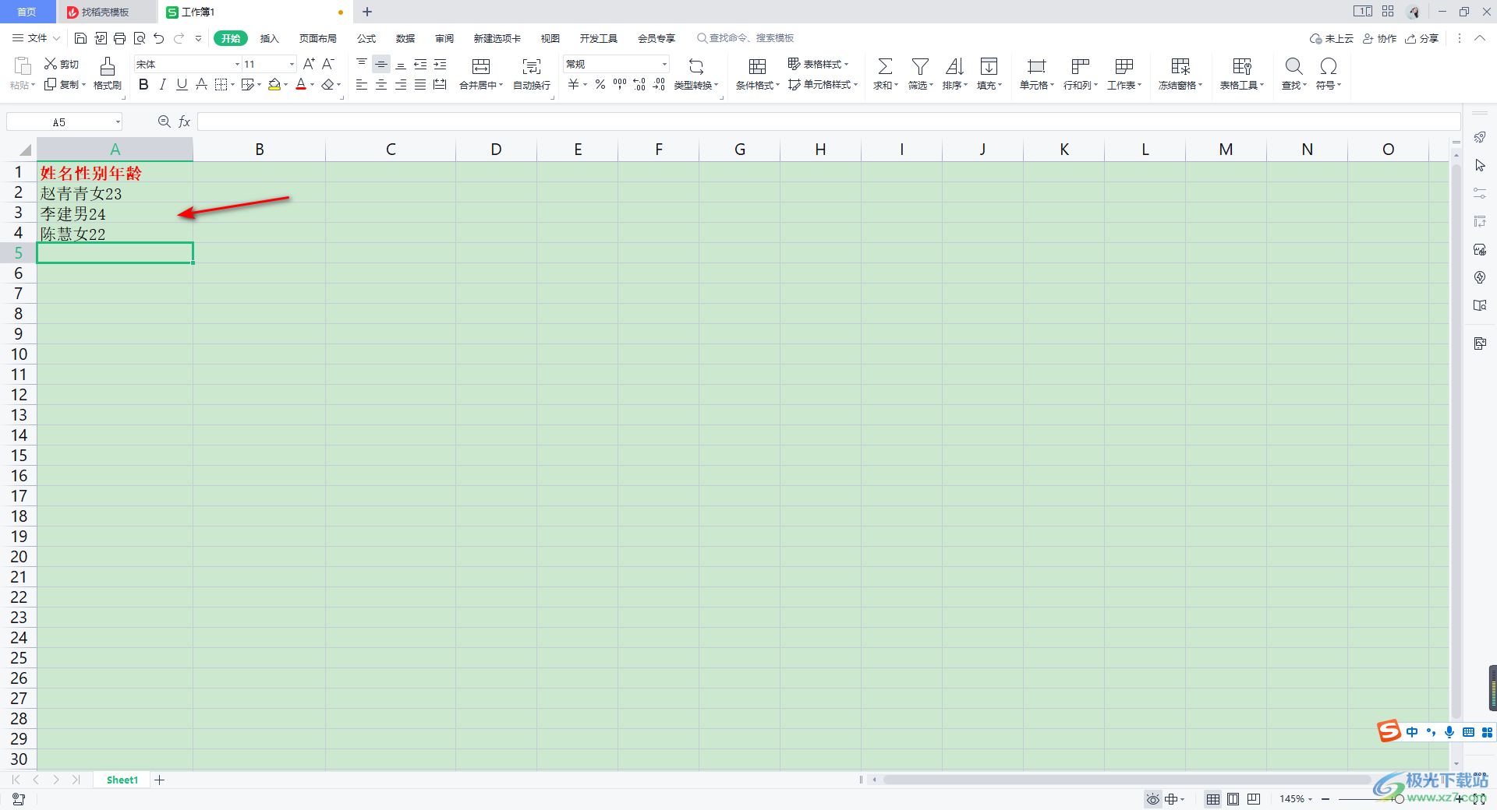Open the File (文件) menu
The image size is (1497, 810).
(x=36, y=38)
